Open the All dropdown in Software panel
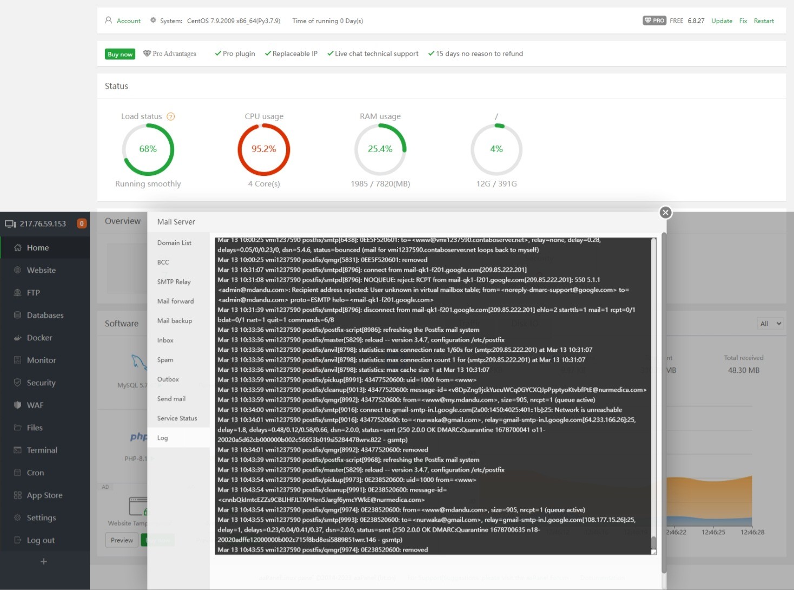This screenshot has width=794, height=590. [771, 324]
